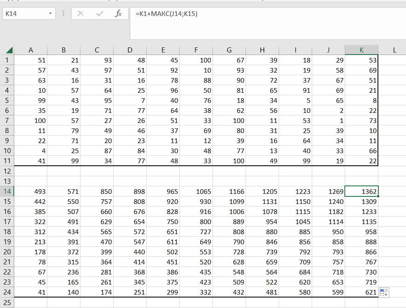Screen dimensions: 406x308
Task: Select row 14 header
Action: click(7, 192)
